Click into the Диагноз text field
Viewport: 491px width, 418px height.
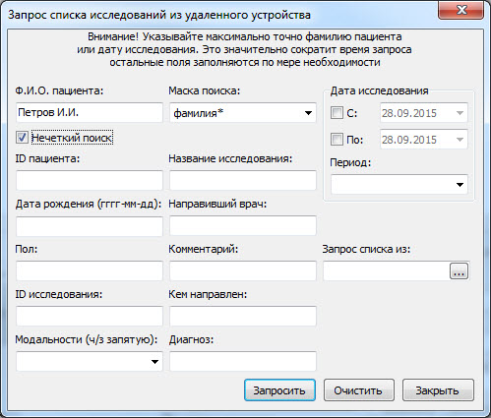(x=243, y=361)
